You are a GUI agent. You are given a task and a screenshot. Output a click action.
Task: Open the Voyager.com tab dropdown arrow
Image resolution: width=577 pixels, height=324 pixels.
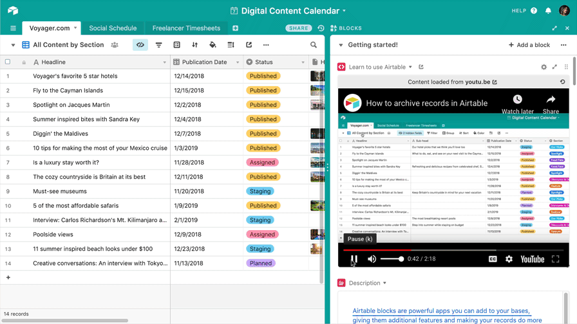coord(75,28)
